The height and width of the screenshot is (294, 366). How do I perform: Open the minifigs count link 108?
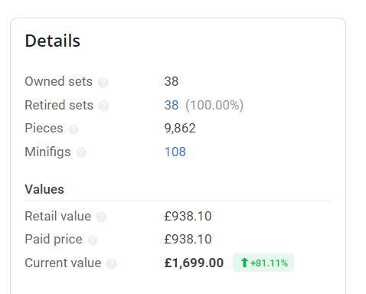point(175,152)
